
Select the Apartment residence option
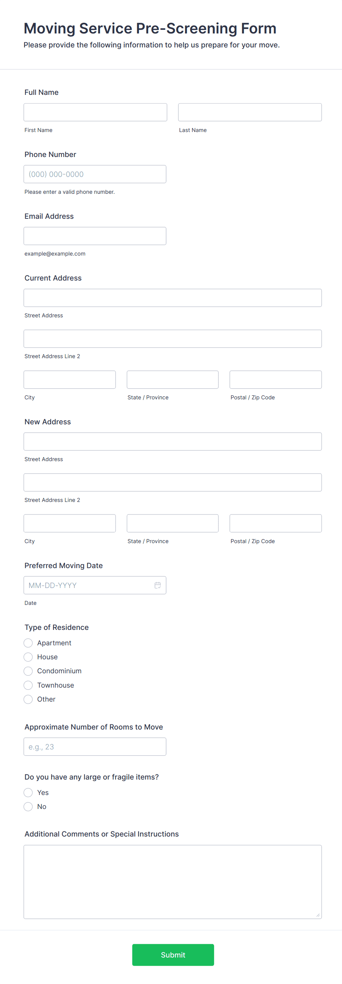[28, 643]
